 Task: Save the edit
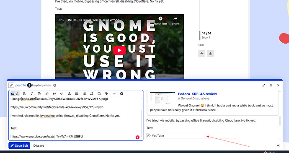[x=19, y=145]
